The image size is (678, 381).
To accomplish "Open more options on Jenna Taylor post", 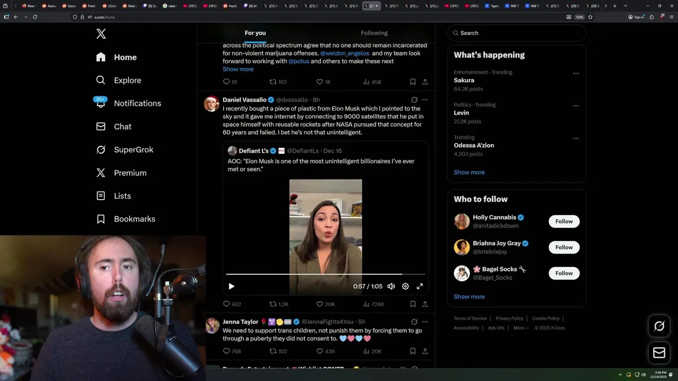I will [x=425, y=322].
